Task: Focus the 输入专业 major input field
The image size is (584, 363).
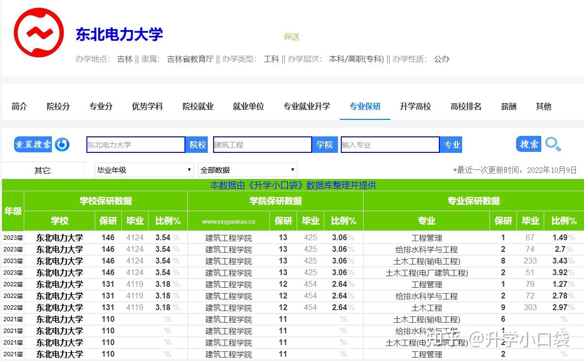Action: [x=390, y=145]
